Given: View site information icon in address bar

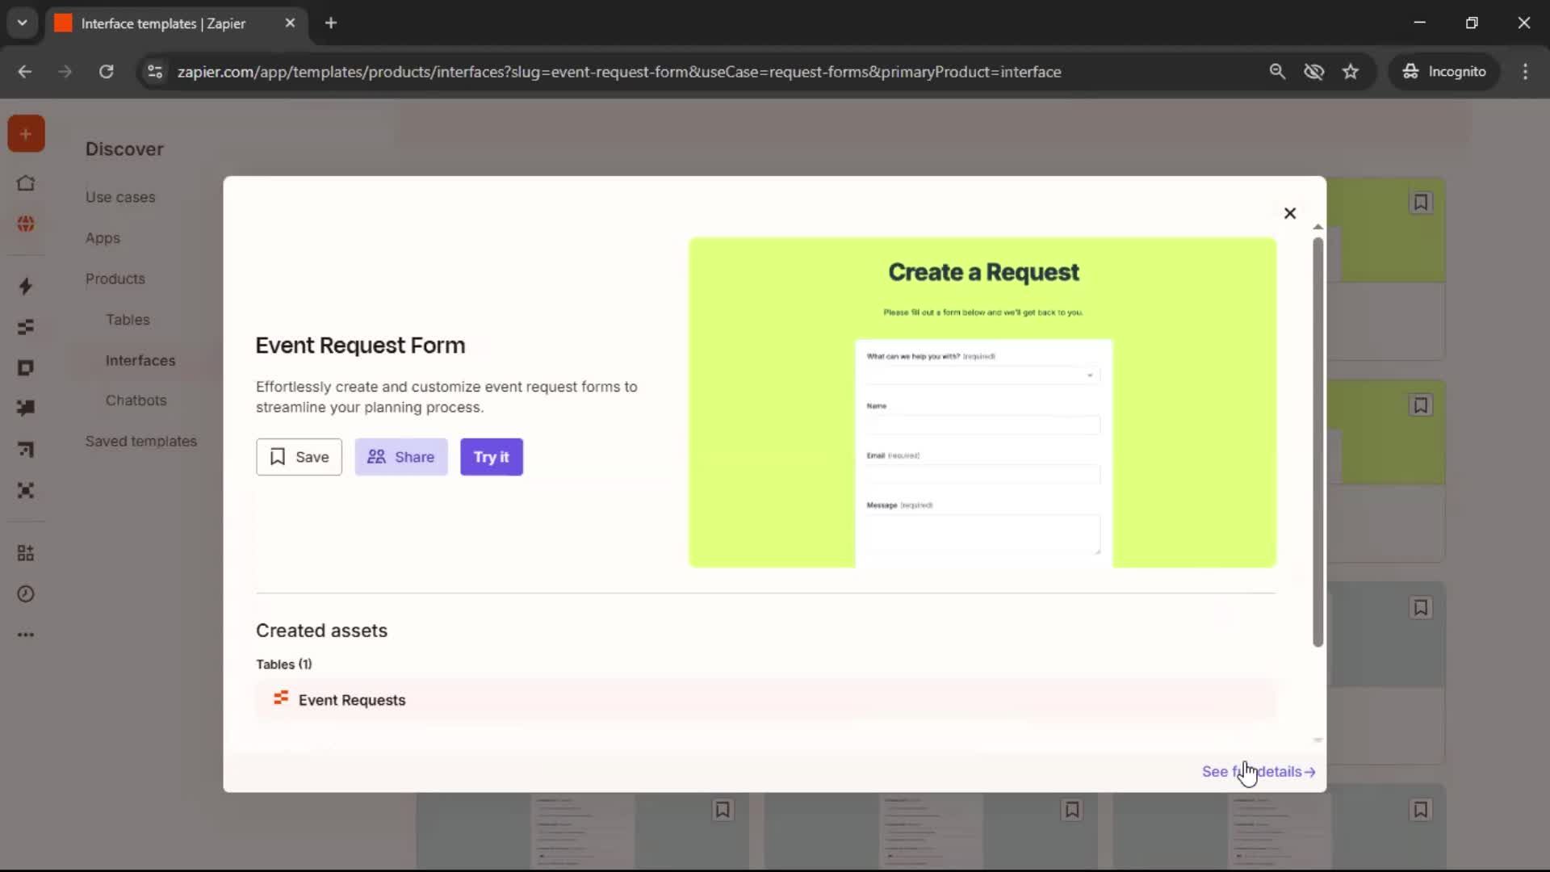Looking at the screenshot, I should pyautogui.click(x=155, y=72).
